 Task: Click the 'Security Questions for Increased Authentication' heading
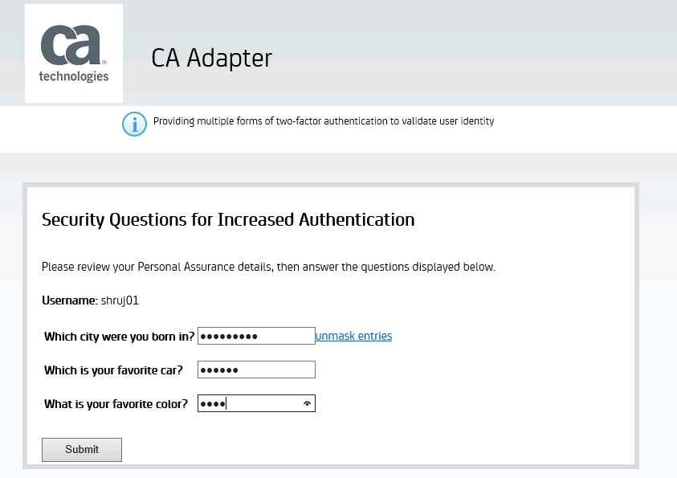pyautogui.click(x=228, y=220)
